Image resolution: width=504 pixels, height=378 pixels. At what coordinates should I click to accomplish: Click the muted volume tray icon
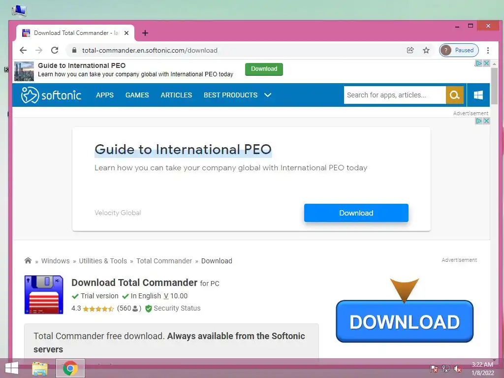(458, 368)
